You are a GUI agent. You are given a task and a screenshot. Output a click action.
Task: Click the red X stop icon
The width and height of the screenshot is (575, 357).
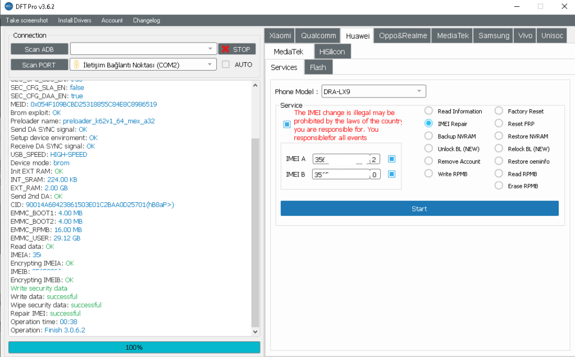[x=226, y=49]
